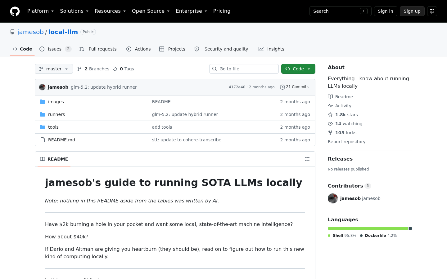Select the README tab heading
The image size is (447, 279).
(x=54, y=159)
